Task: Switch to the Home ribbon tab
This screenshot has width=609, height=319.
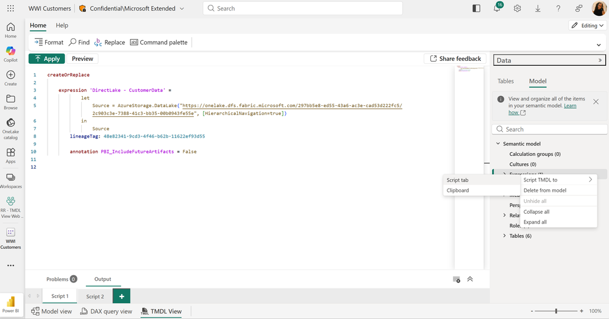Action: coord(38,25)
